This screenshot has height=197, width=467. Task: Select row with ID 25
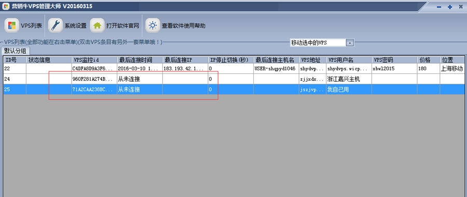234,89
